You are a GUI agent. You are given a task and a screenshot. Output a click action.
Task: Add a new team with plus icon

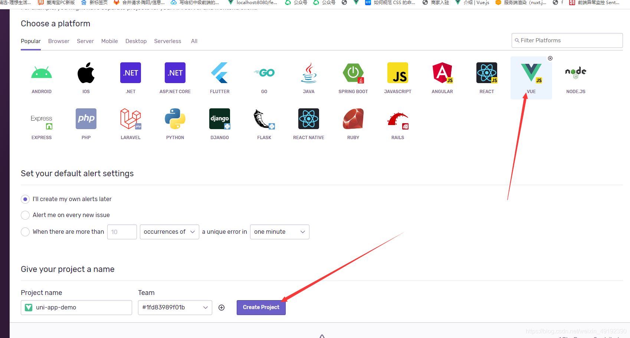[222, 308]
